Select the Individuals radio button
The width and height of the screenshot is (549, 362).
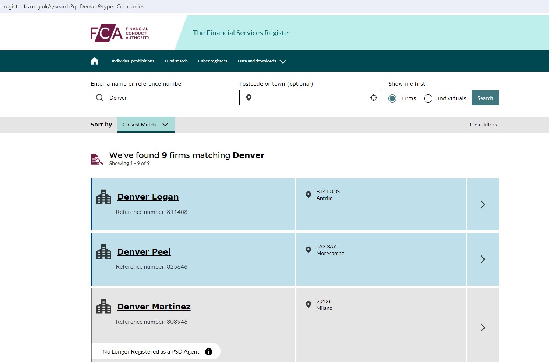428,98
